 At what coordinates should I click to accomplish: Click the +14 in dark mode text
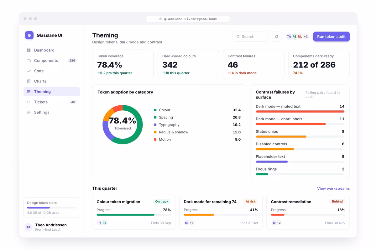point(242,73)
